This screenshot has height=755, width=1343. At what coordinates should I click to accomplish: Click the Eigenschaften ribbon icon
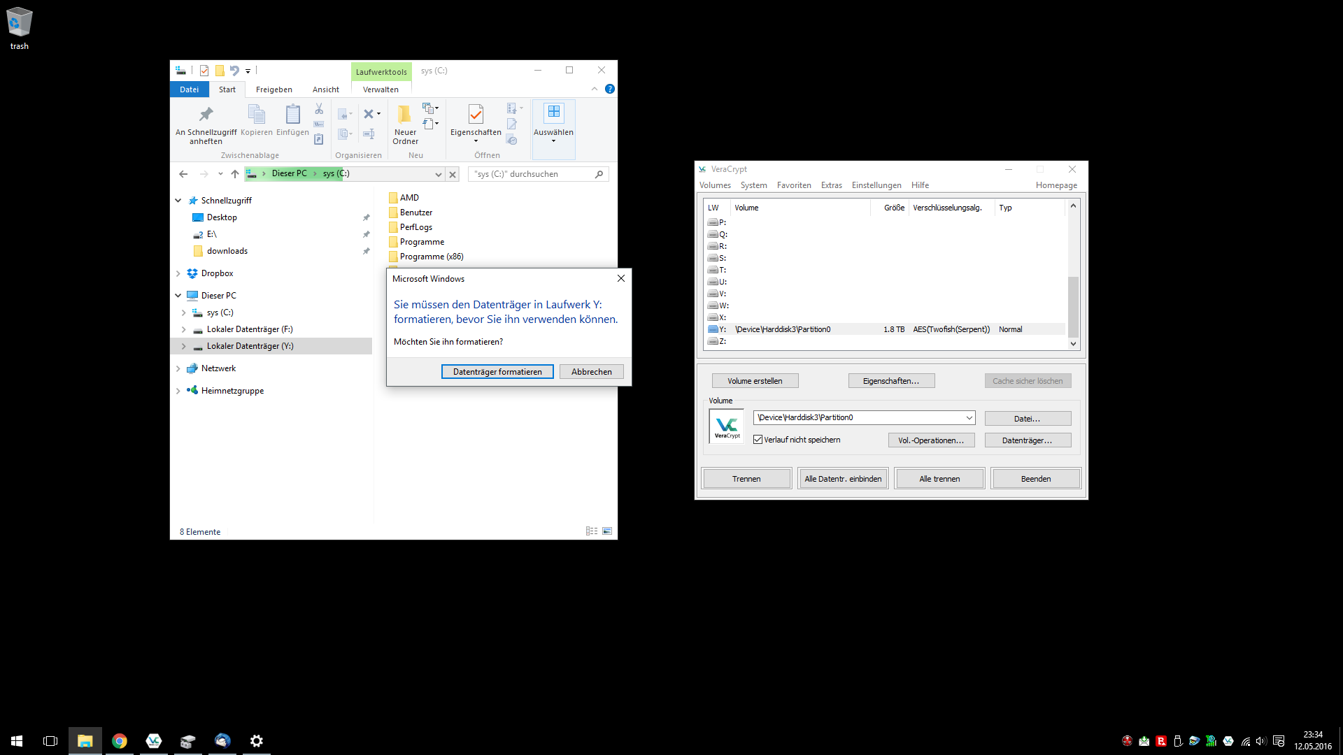(476, 115)
